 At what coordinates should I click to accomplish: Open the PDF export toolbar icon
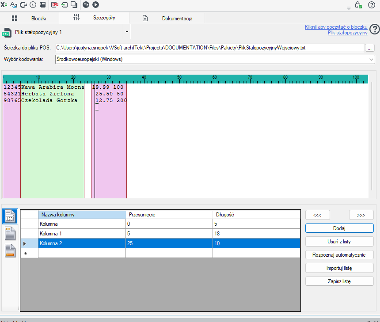click(55, 4)
